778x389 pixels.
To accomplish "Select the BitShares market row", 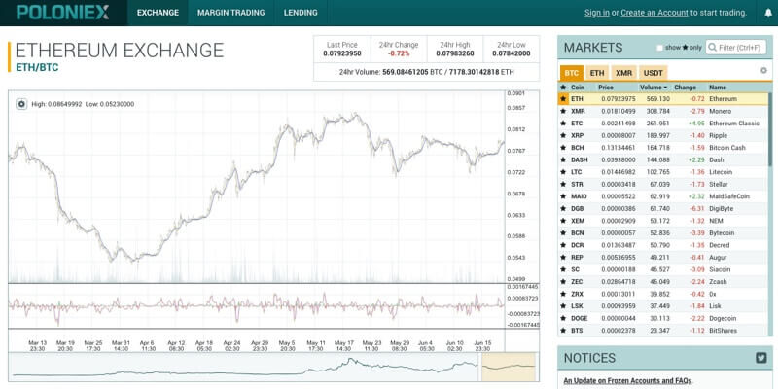I will coord(664,331).
